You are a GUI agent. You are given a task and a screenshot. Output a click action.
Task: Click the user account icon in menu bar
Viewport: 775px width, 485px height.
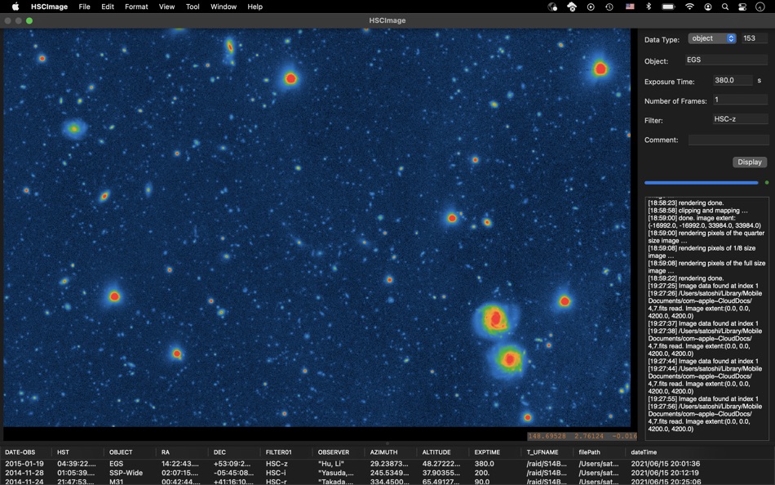coord(708,7)
